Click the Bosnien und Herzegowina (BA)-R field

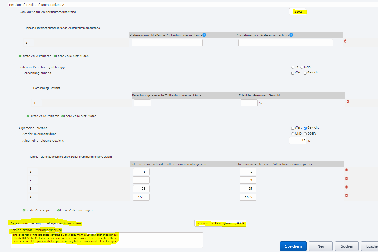pyautogui.click(x=220, y=223)
